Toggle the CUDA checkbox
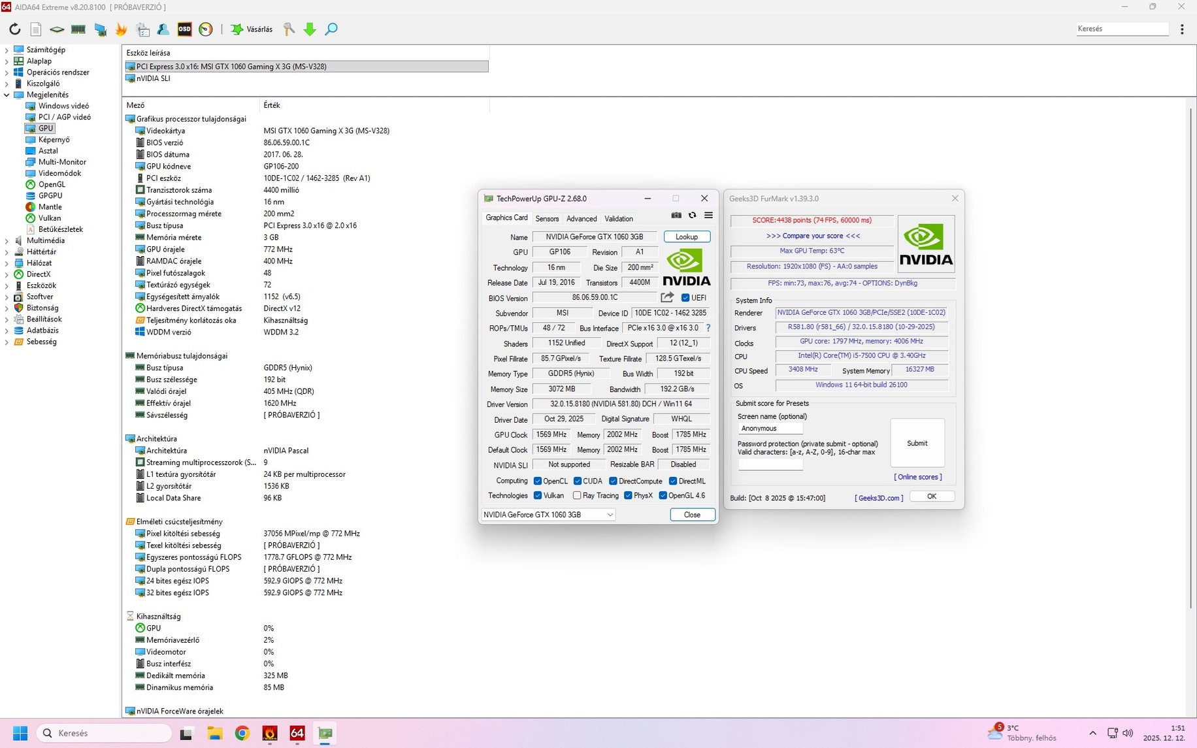The width and height of the screenshot is (1197, 748). [x=578, y=481]
